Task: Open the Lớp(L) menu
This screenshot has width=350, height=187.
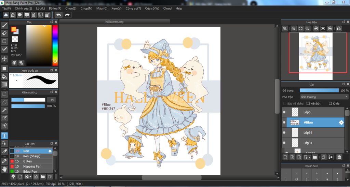Action: (40, 9)
